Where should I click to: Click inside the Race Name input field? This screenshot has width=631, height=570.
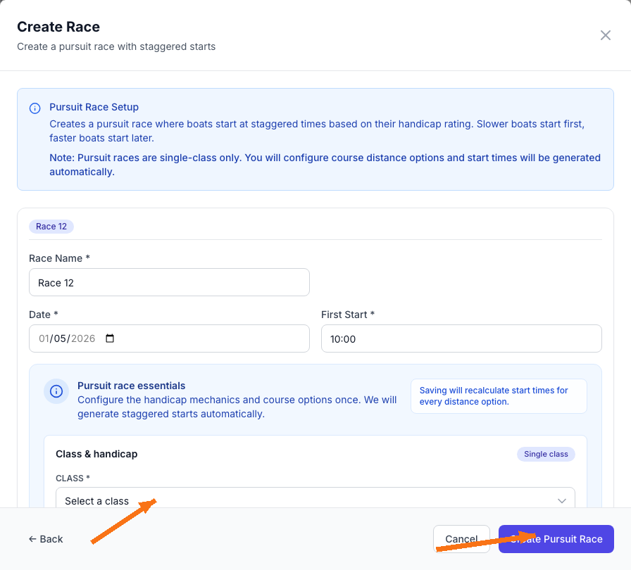[x=169, y=282]
